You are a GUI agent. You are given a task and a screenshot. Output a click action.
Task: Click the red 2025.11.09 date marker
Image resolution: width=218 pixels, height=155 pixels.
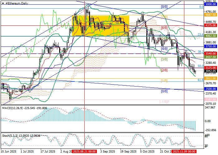tap(183, 152)
